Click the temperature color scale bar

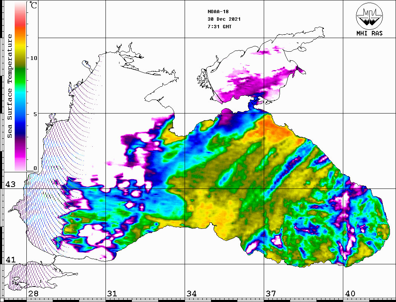coord(20,86)
